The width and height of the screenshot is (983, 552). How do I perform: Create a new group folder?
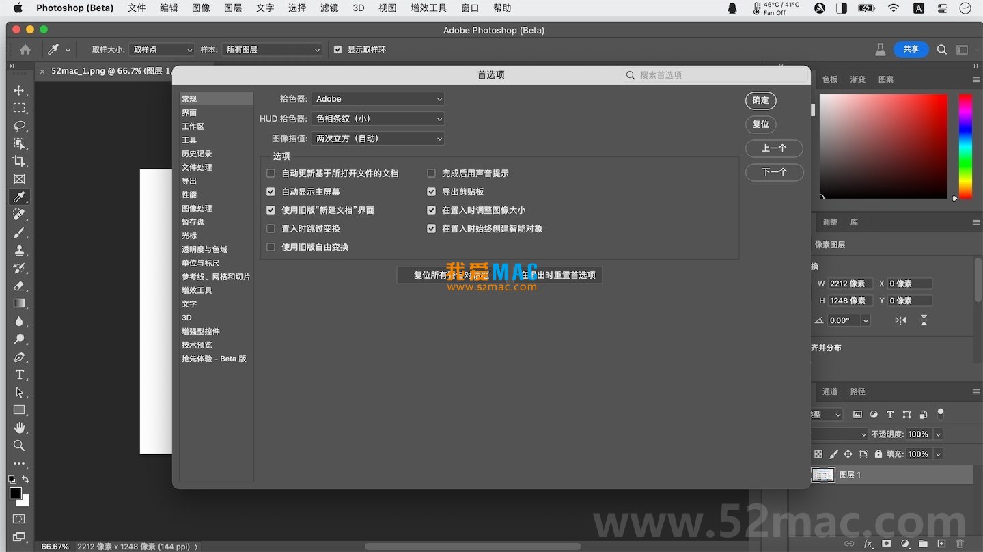click(923, 544)
